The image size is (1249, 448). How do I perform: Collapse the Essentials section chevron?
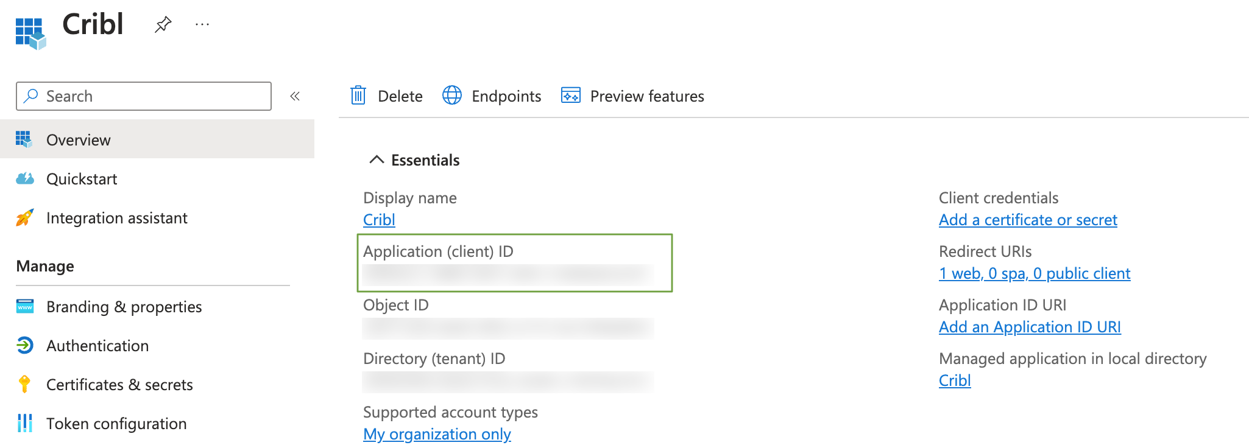click(x=377, y=159)
